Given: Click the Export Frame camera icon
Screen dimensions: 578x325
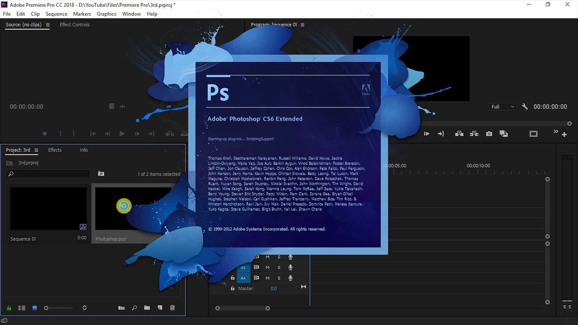Looking at the screenshot, I should click(489, 134).
